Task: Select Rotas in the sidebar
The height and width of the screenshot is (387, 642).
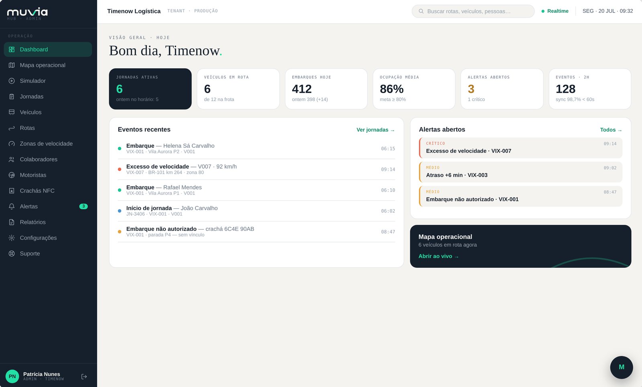Action: coord(48,128)
